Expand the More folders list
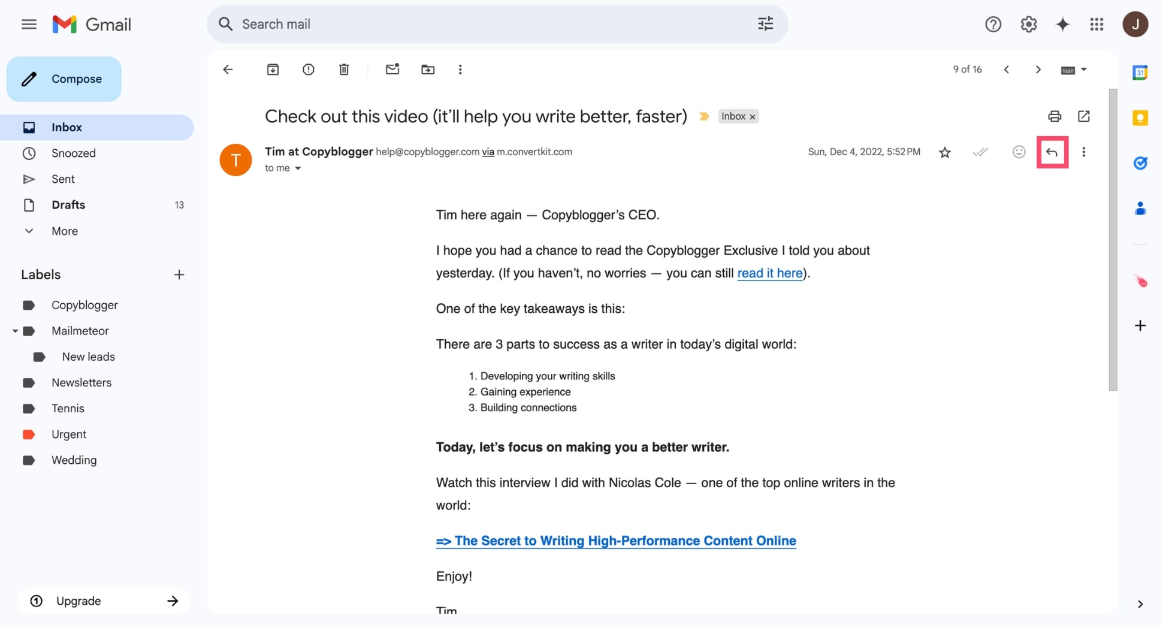This screenshot has height=625, width=1163. [x=97, y=231]
